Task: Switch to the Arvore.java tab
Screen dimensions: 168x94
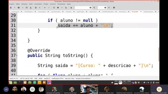Action: pos(42,11)
